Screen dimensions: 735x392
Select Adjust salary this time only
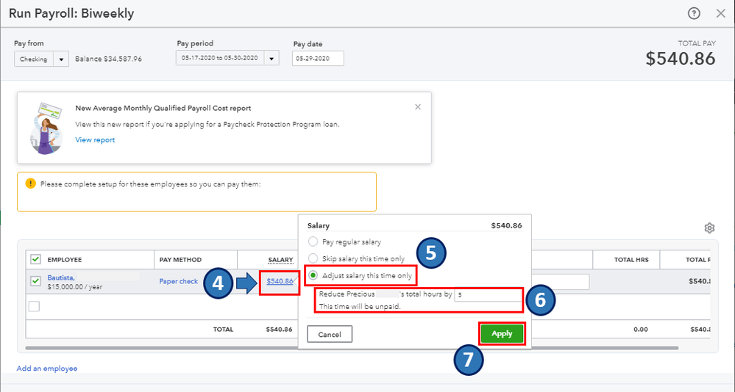click(x=314, y=275)
